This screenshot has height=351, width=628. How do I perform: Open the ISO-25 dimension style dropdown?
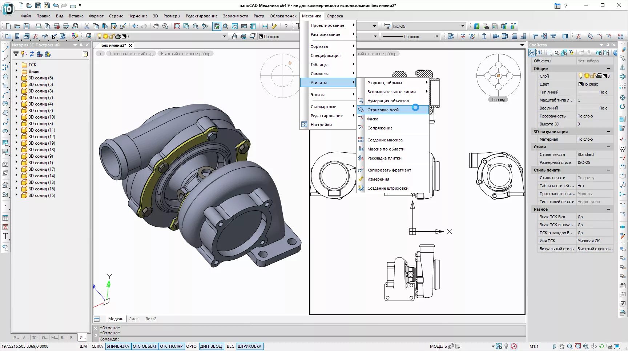coord(463,26)
